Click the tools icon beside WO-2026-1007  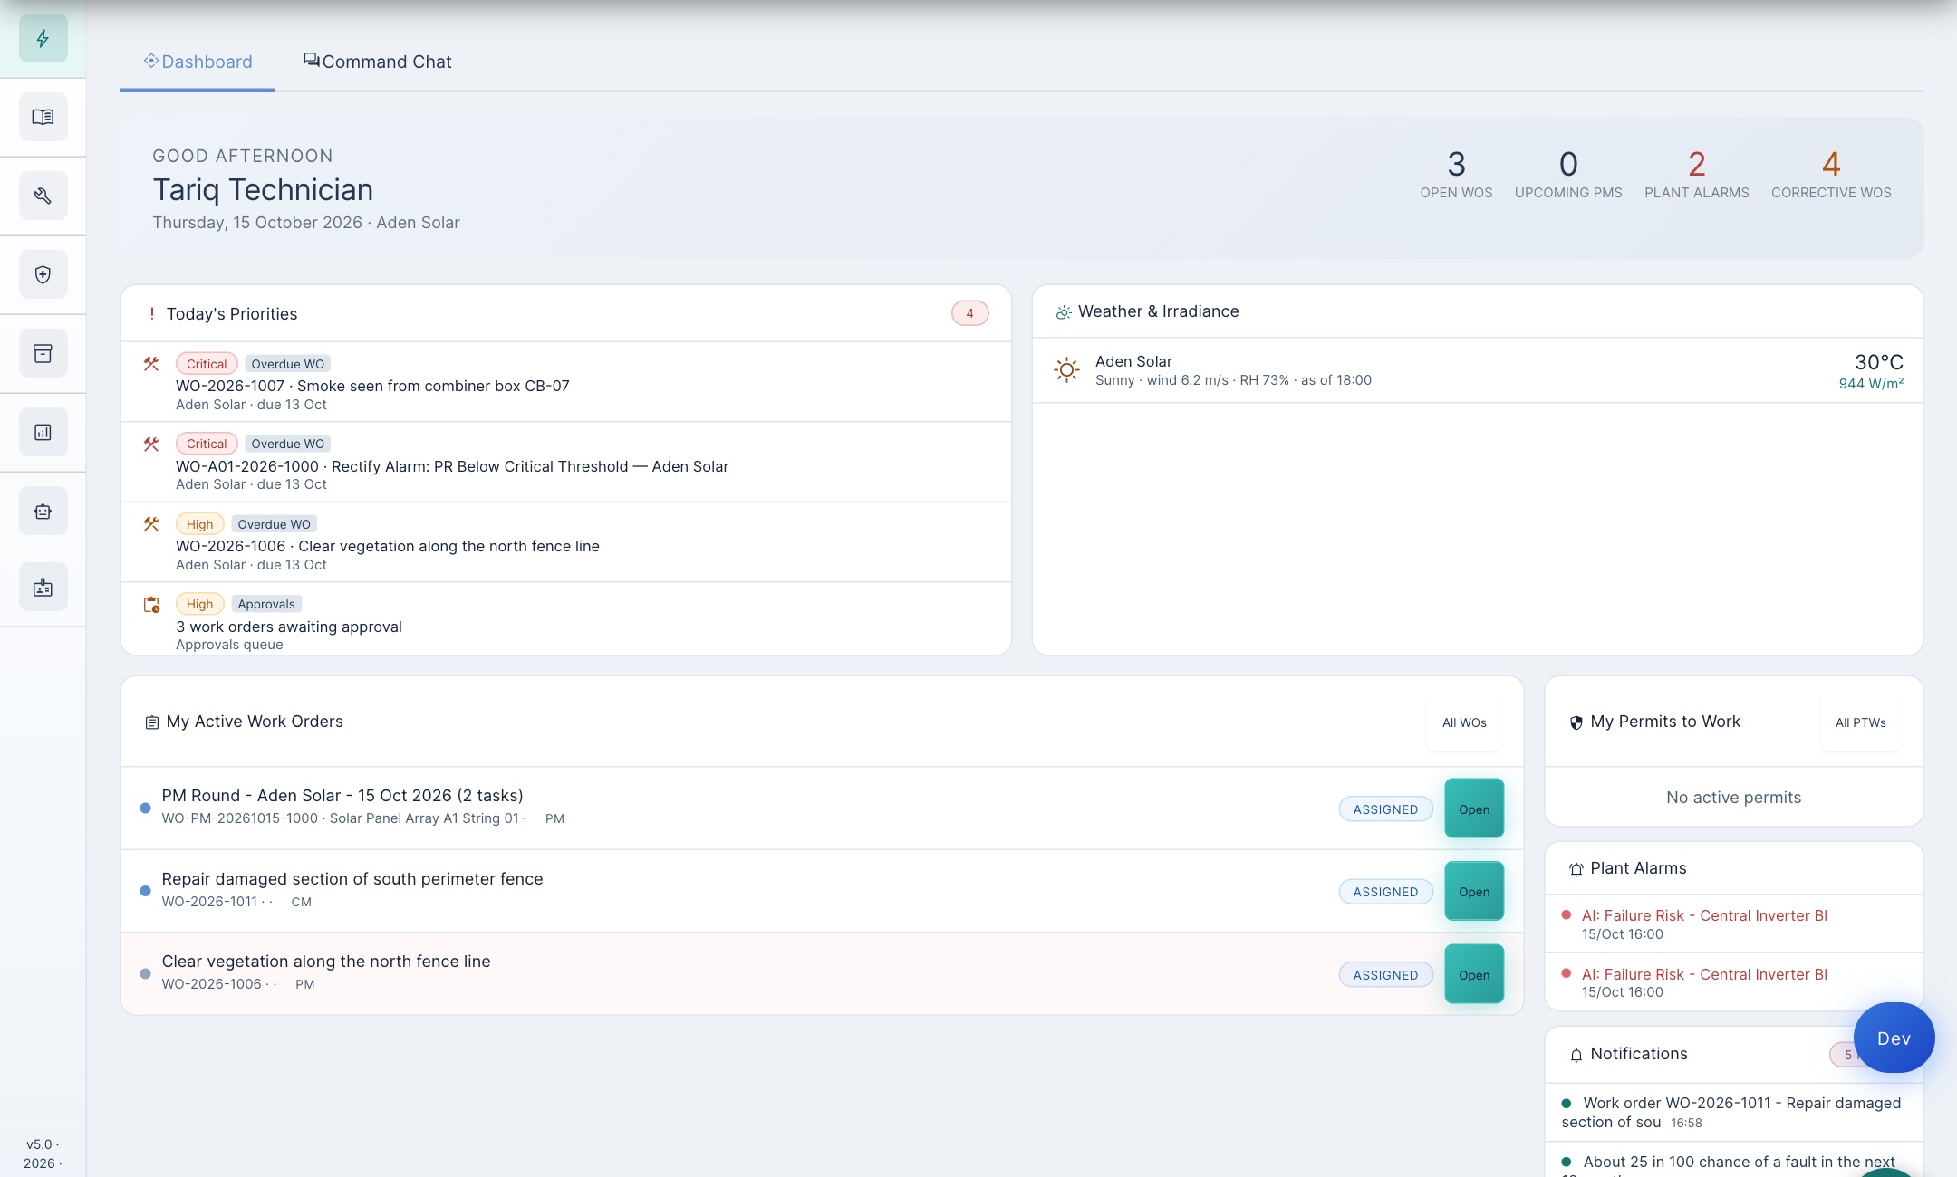coord(151,364)
